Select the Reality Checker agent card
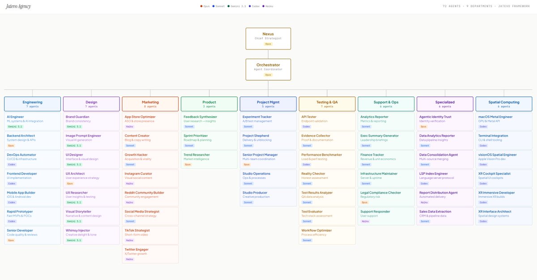 point(327,178)
